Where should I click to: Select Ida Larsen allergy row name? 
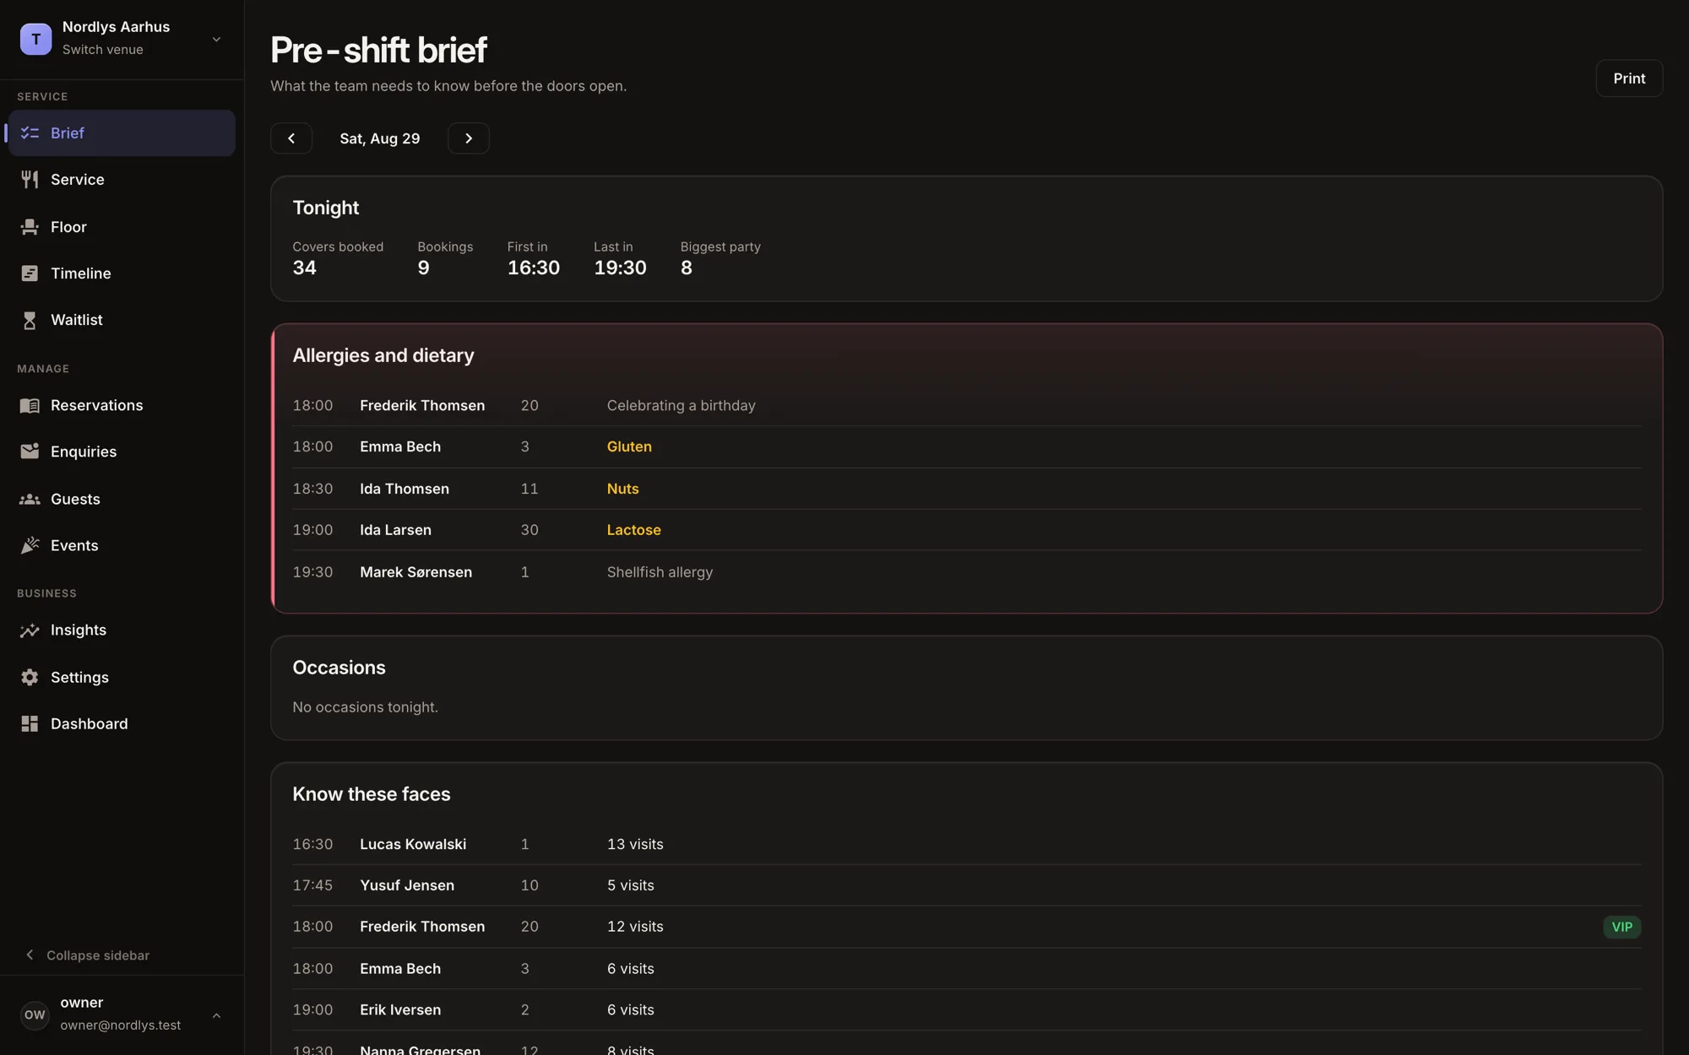[x=395, y=530]
